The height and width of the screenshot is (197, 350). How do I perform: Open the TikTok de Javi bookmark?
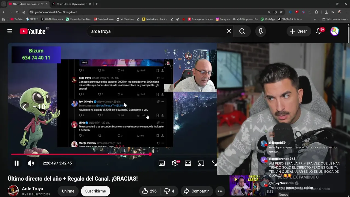[290, 19]
